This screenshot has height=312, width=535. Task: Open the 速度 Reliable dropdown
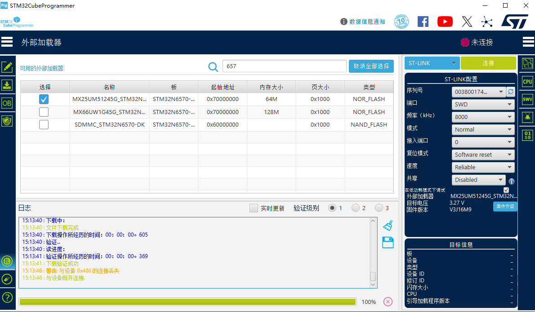click(x=483, y=167)
